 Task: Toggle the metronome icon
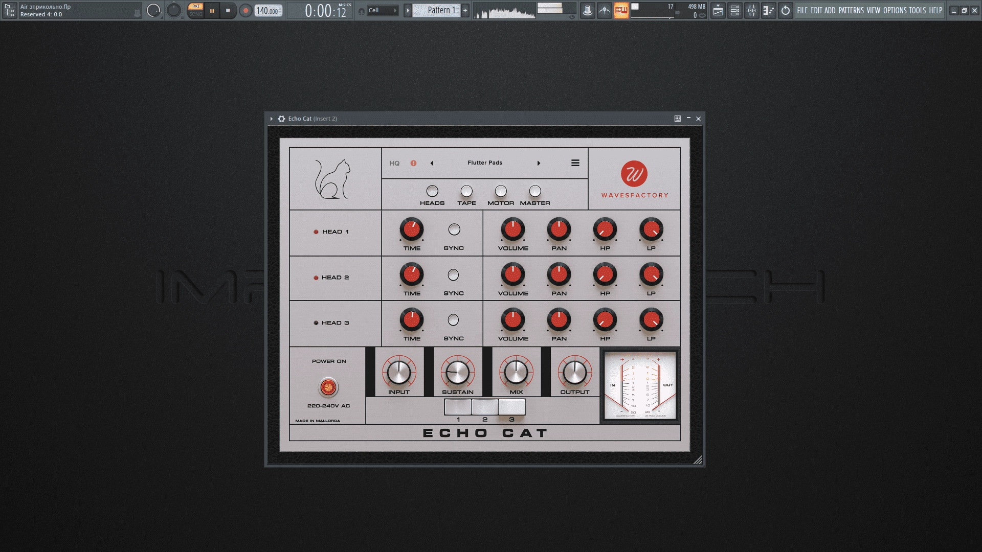[588, 10]
